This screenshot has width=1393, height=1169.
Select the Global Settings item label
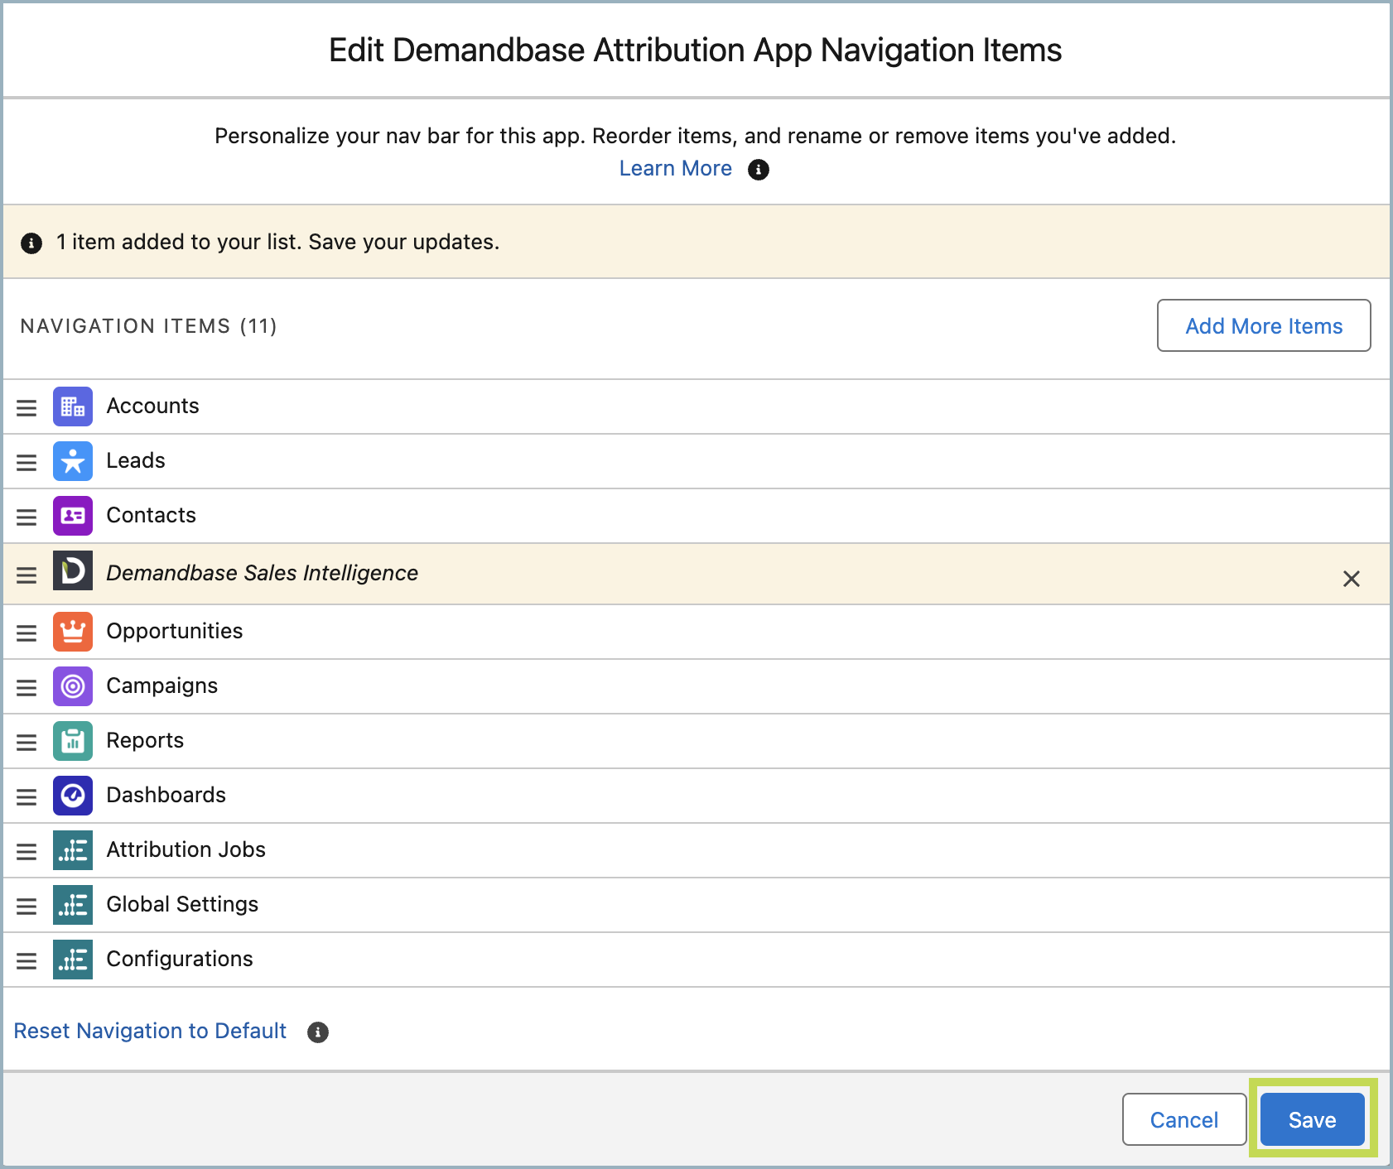(183, 904)
